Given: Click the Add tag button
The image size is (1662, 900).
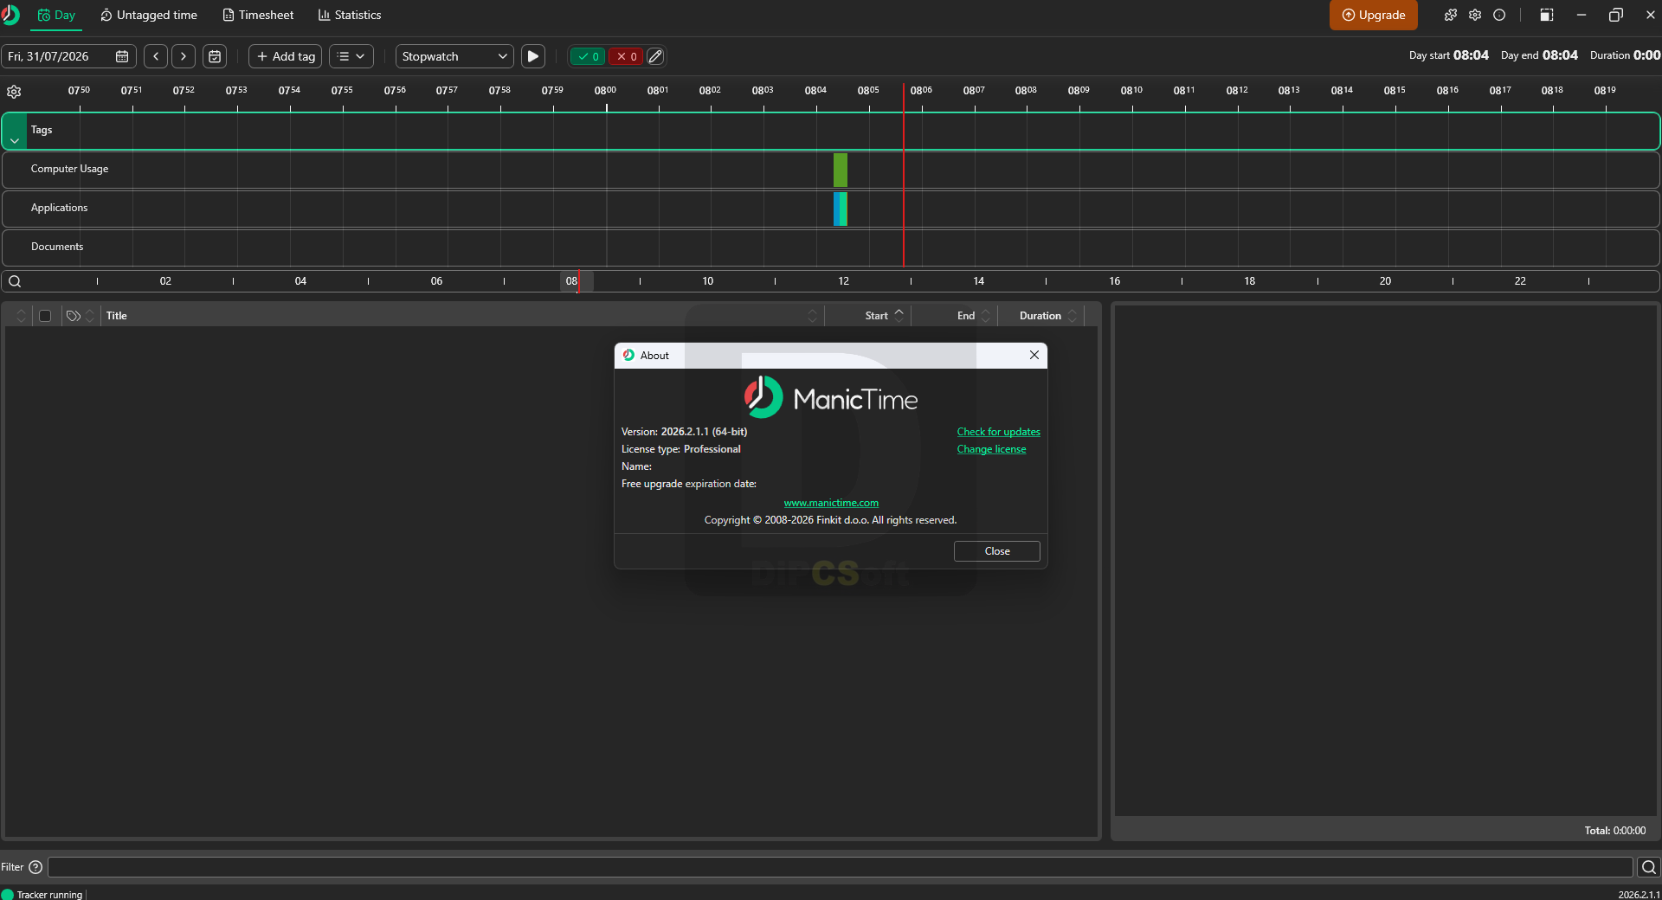Looking at the screenshot, I should pyautogui.click(x=286, y=56).
